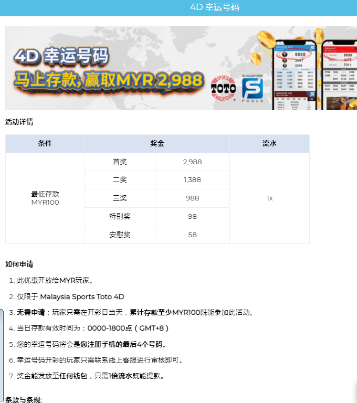The image size is (357, 403).
Task: Select the 流水 table column header
Action: [269, 143]
